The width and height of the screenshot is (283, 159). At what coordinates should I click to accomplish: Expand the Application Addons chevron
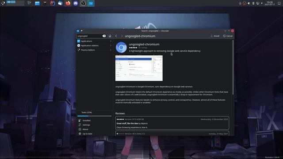[x=111, y=45]
